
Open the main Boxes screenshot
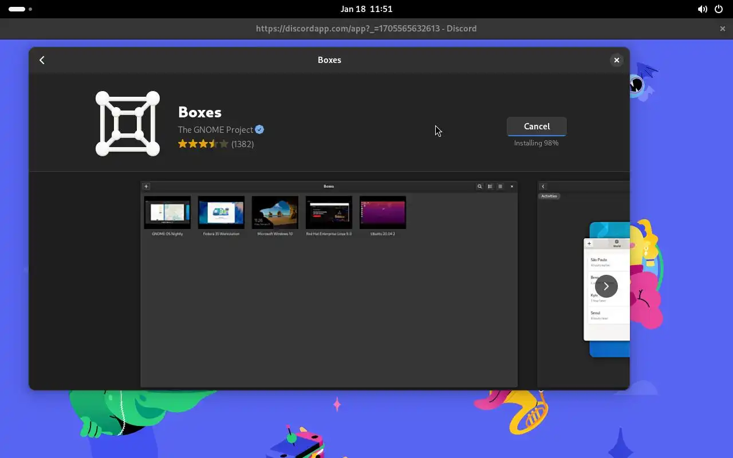click(329, 284)
